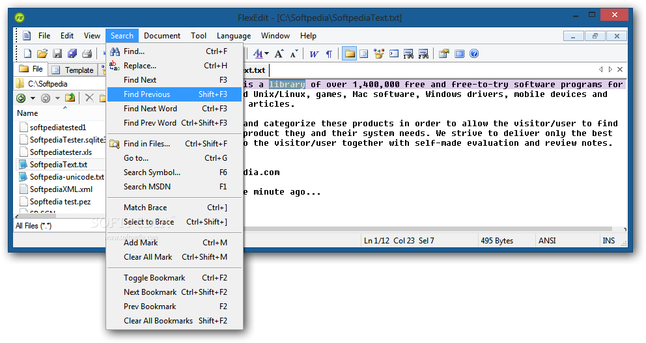Screen dimensions: 646x343
Task: Go forward with gray arrow icon
Action: tap(46, 98)
